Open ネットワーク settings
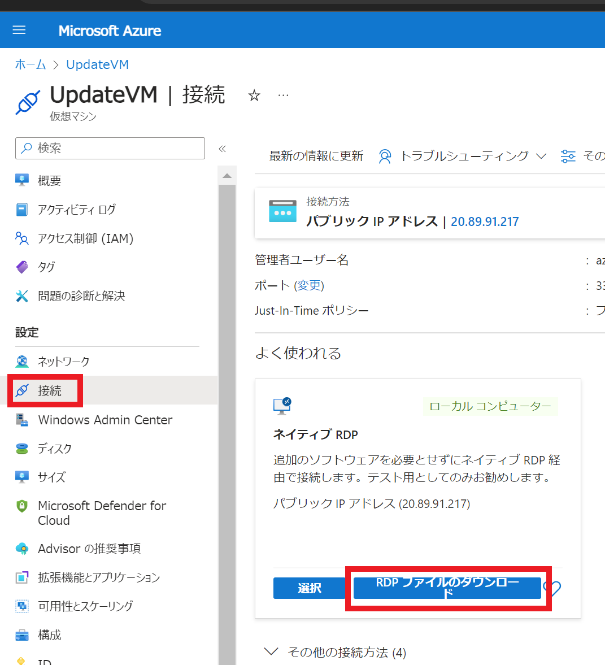This screenshot has width=605, height=665. (64, 362)
